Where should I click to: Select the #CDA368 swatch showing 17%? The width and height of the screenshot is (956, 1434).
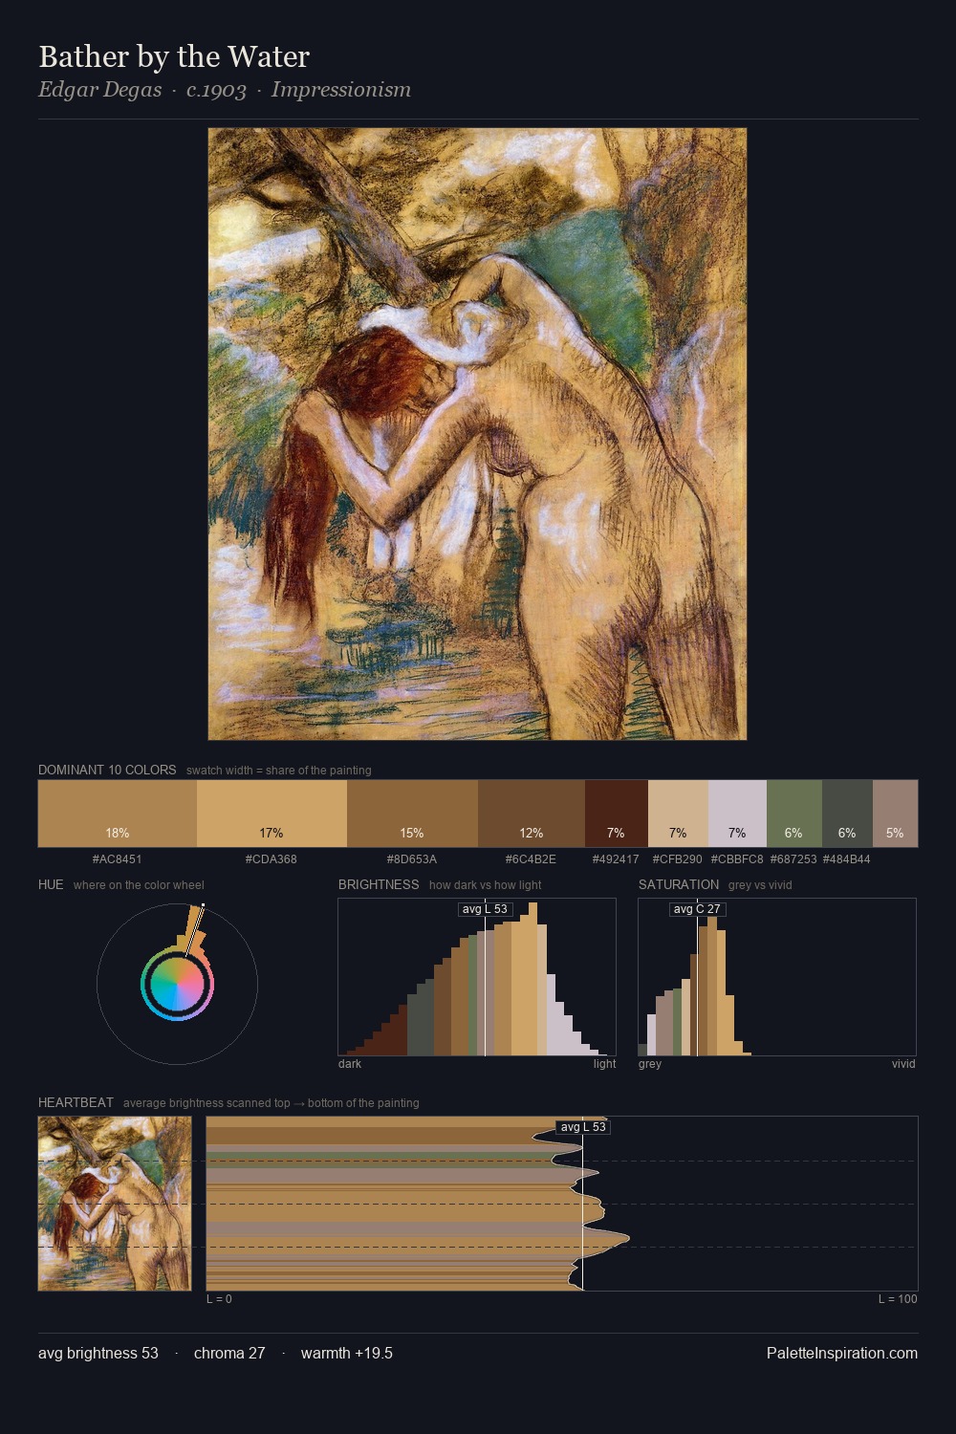coord(272,814)
